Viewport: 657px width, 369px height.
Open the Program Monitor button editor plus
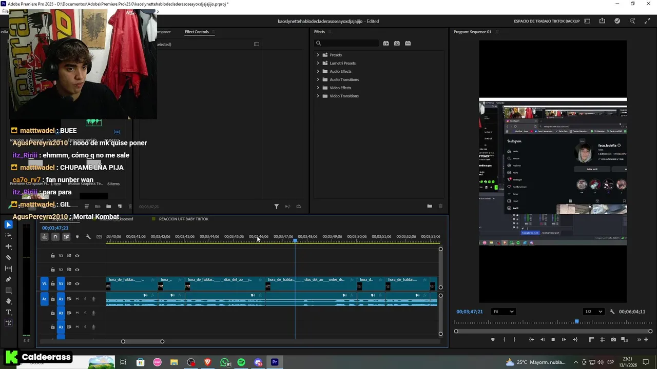(x=646, y=339)
